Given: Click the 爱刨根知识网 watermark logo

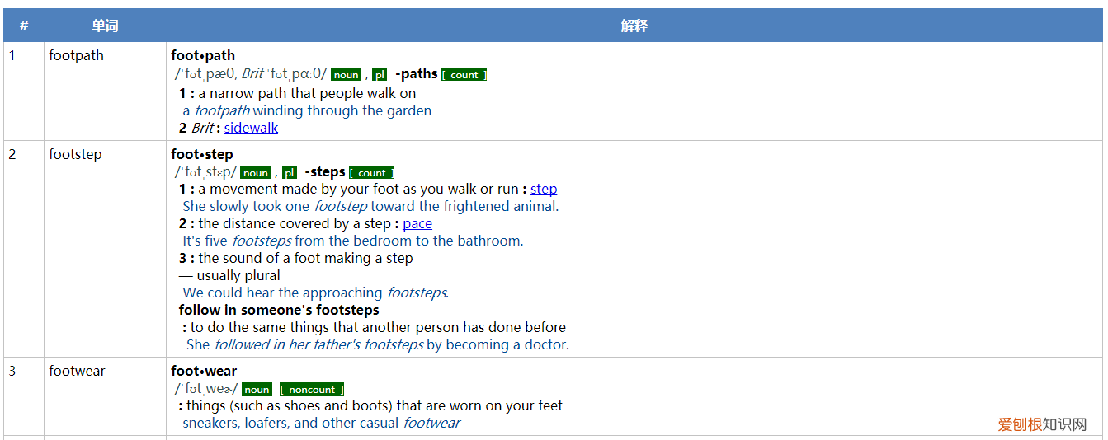Looking at the screenshot, I should (x=1041, y=424).
